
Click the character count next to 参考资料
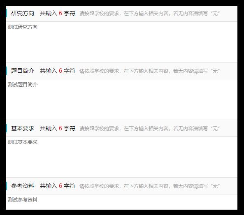point(58,186)
